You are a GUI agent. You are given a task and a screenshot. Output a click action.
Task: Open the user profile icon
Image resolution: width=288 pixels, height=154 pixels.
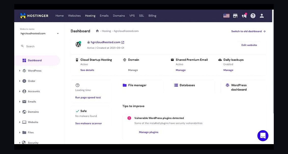point(262,16)
